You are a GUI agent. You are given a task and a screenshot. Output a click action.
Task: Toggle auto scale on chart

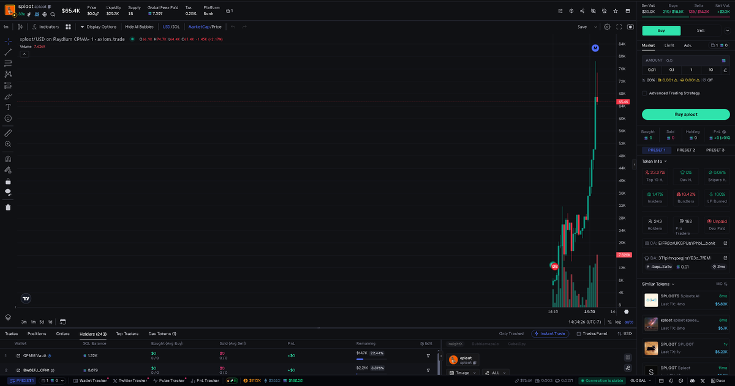pyautogui.click(x=628, y=322)
